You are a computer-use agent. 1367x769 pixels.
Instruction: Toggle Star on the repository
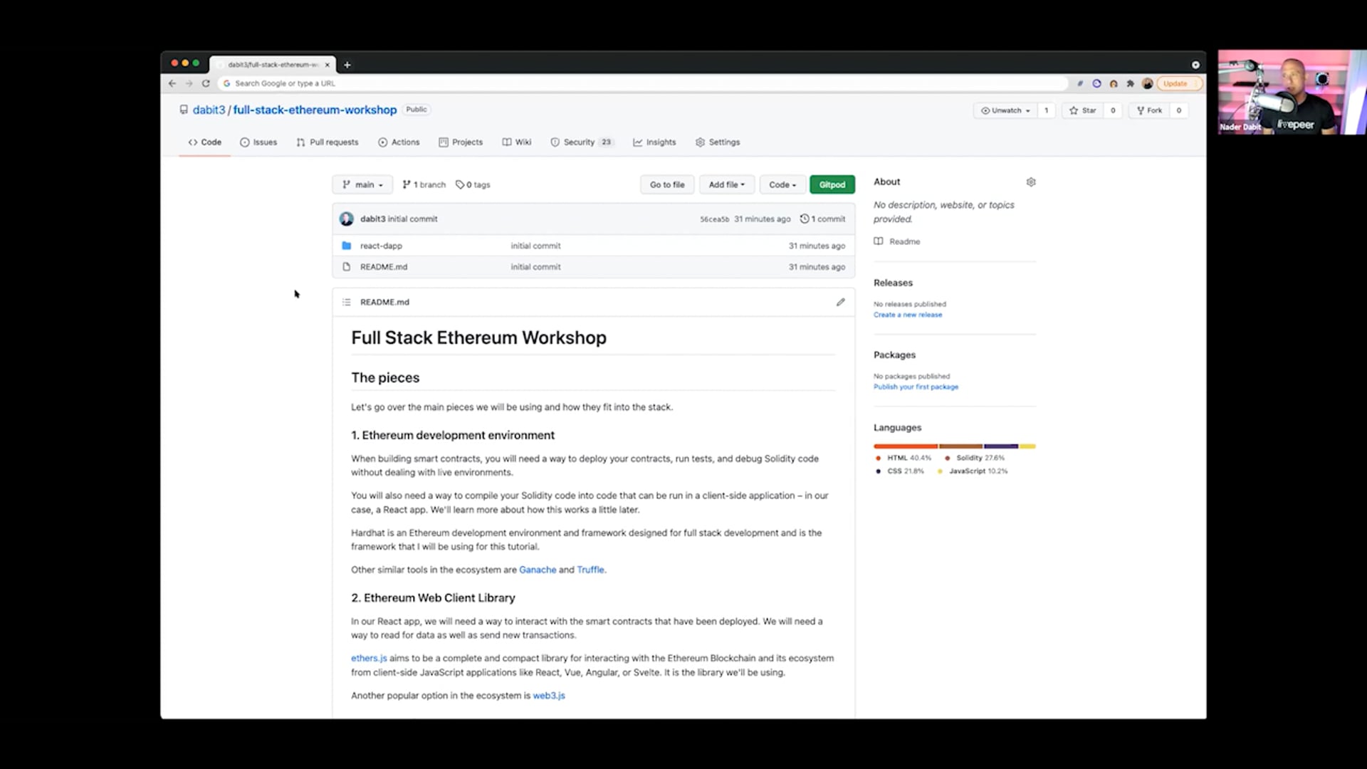click(x=1082, y=110)
